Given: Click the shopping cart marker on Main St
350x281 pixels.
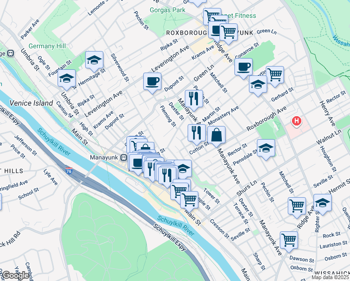Looking at the screenshot, I should [190, 200].
